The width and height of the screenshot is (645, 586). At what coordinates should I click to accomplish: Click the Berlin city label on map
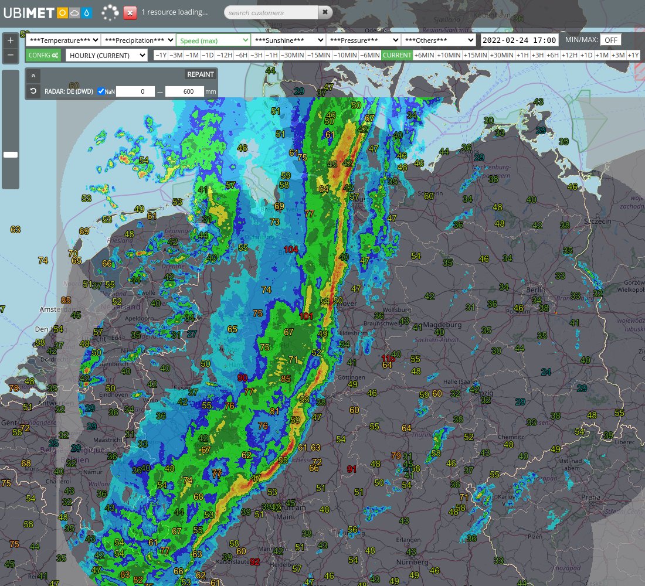535,290
